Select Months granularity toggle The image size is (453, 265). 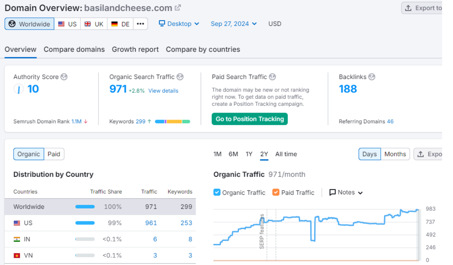click(395, 154)
